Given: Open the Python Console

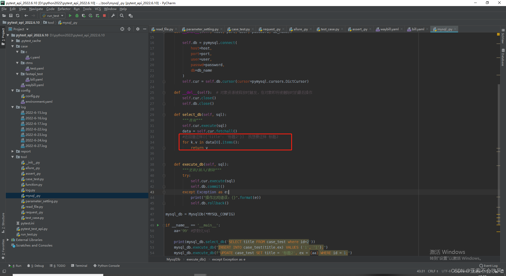Looking at the screenshot, I should (x=106, y=266).
